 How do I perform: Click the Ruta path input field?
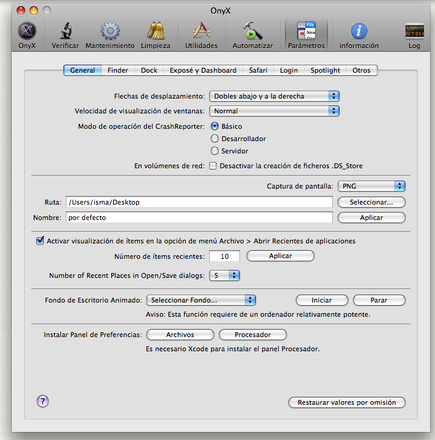tap(199, 202)
